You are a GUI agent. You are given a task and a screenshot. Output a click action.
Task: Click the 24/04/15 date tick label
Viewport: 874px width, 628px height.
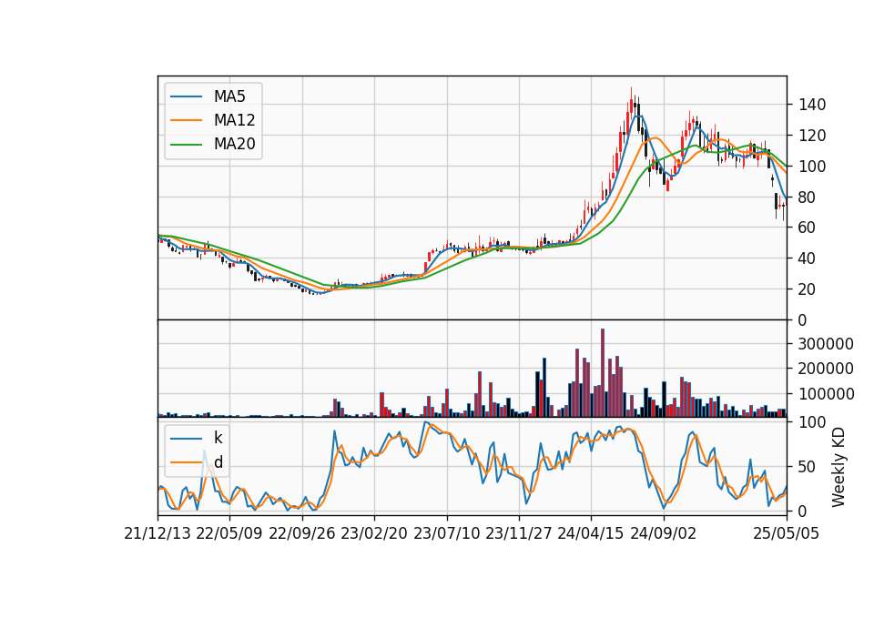[591, 533]
